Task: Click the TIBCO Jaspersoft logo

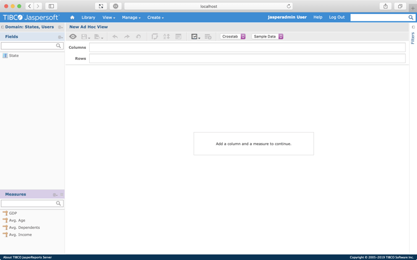Action: point(31,18)
